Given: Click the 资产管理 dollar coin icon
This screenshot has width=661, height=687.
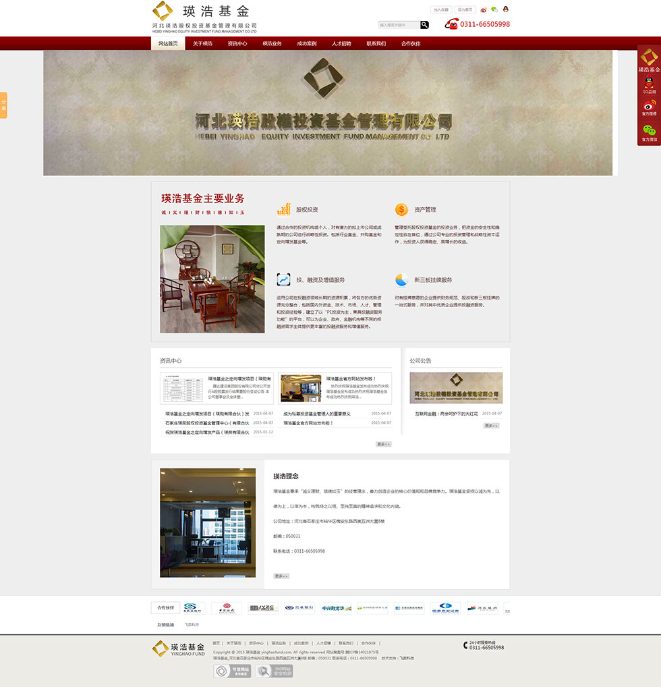Looking at the screenshot, I should point(401,209).
